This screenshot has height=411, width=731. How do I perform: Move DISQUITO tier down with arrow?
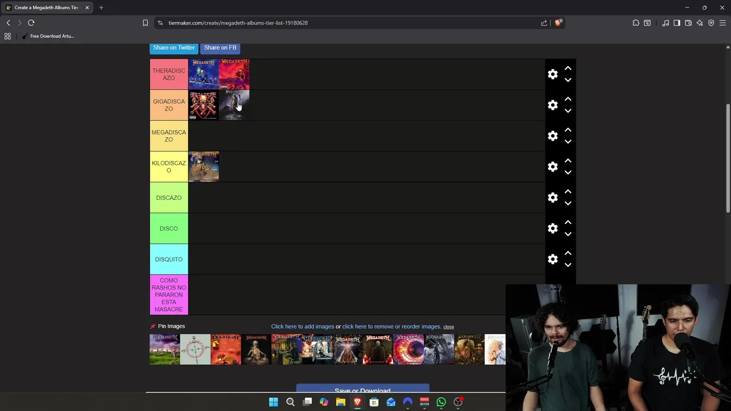pyautogui.click(x=568, y=265)
